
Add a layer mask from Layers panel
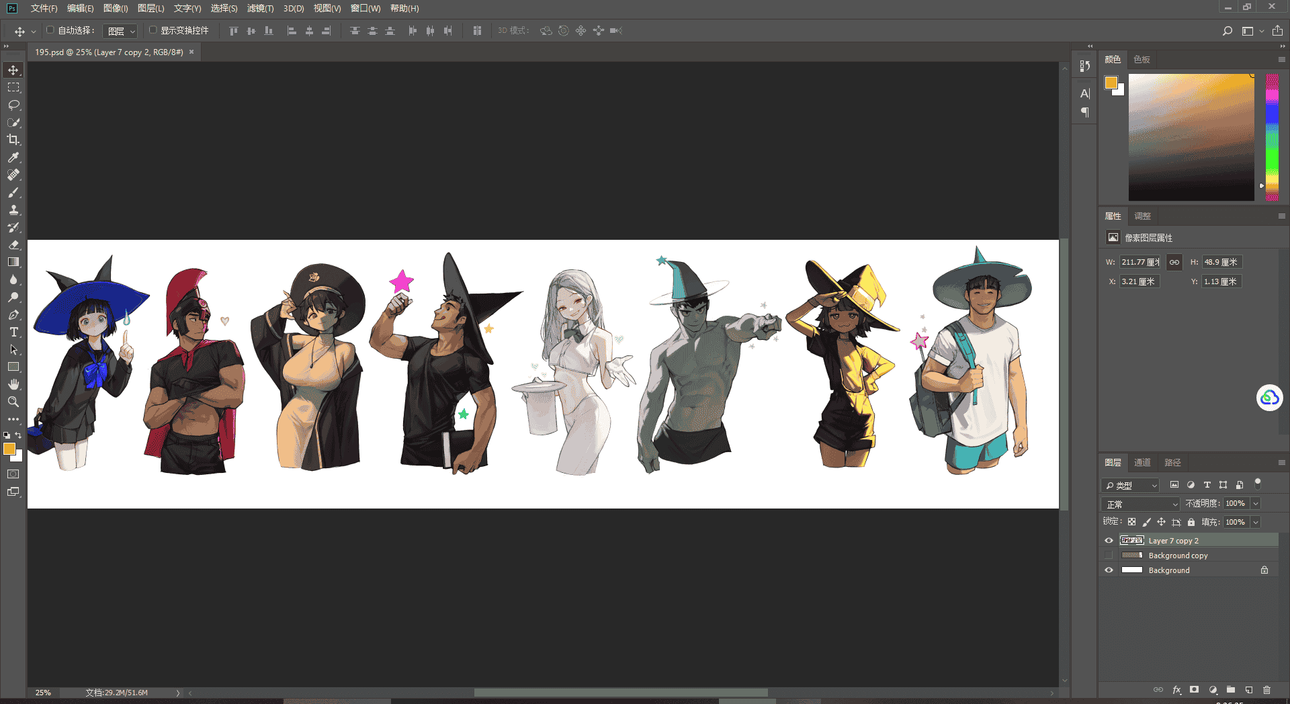pos(1194,690)
